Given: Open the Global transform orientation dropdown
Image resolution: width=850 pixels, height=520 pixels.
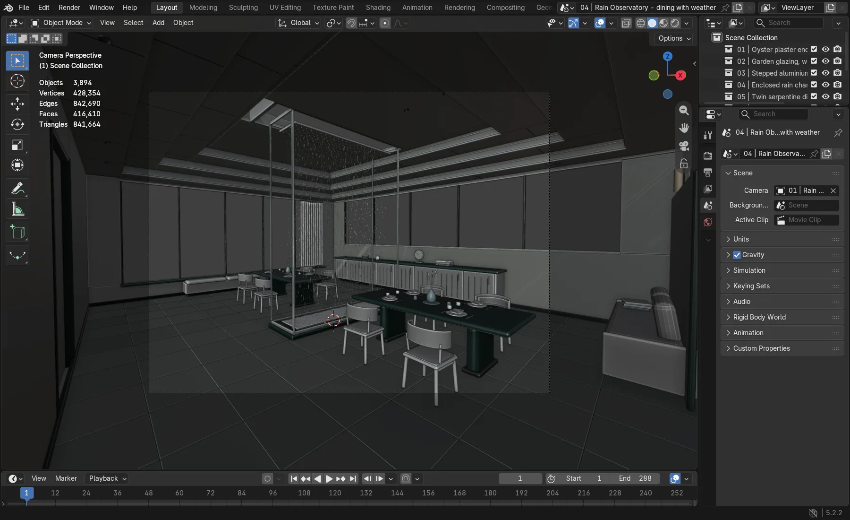Looking at the screenshot, I should 298,23.
